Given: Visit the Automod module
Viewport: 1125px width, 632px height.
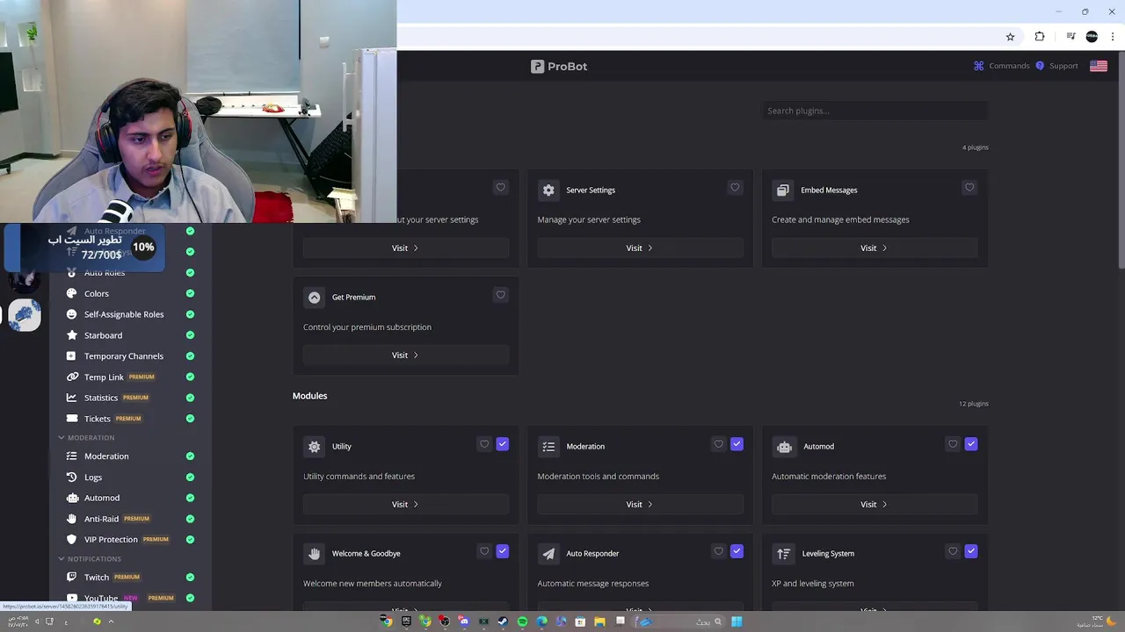Looking at the screenshot, I should [875, 504].
